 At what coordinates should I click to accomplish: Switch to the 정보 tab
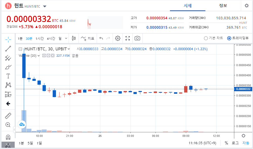[223, 6]
